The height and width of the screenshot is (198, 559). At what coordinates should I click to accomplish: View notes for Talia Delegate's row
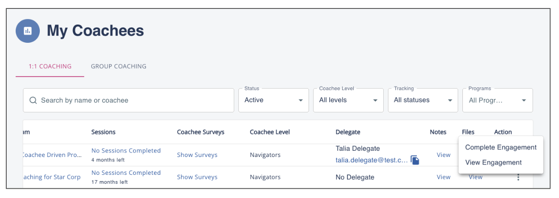click(444, 155)
